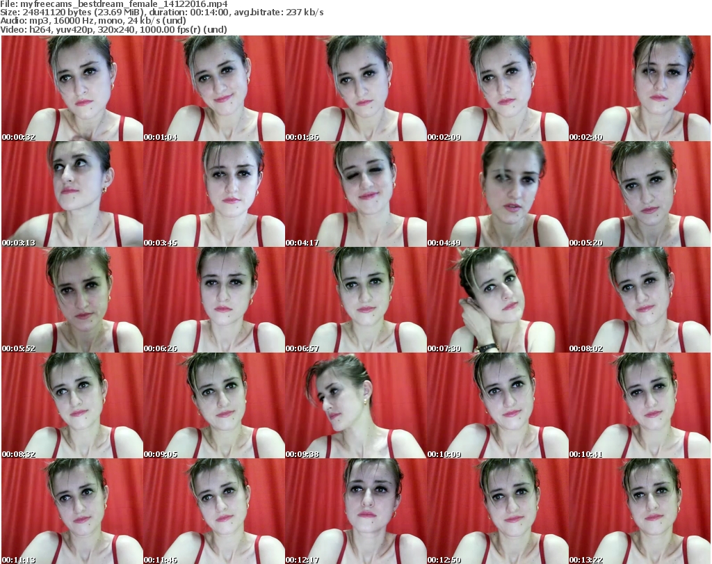Image resolution: width=712 pixels, height=564 pixels.
Task: Select the thumbnail timestamped 00:11:46
Action: [214, 511]
